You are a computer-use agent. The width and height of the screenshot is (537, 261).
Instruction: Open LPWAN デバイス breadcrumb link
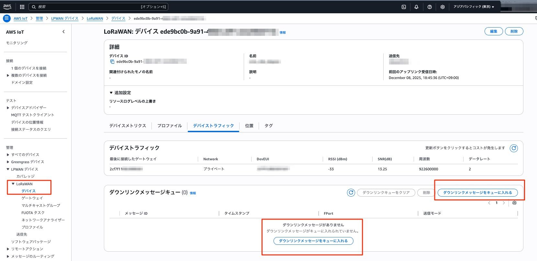[65, 18]
